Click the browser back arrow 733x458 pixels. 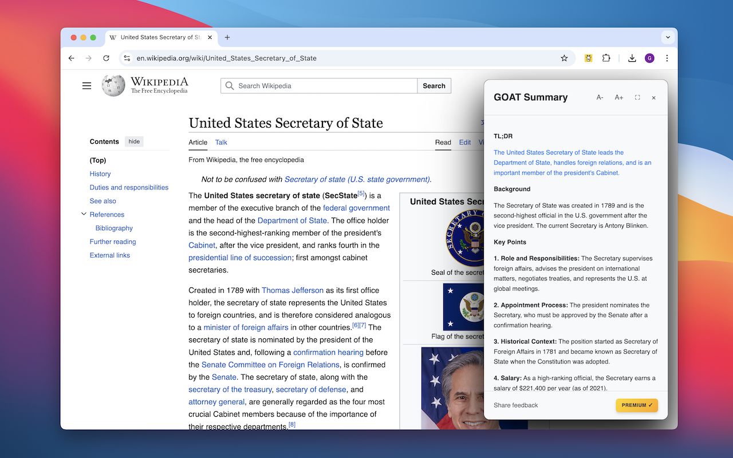[x=72, y=58]
